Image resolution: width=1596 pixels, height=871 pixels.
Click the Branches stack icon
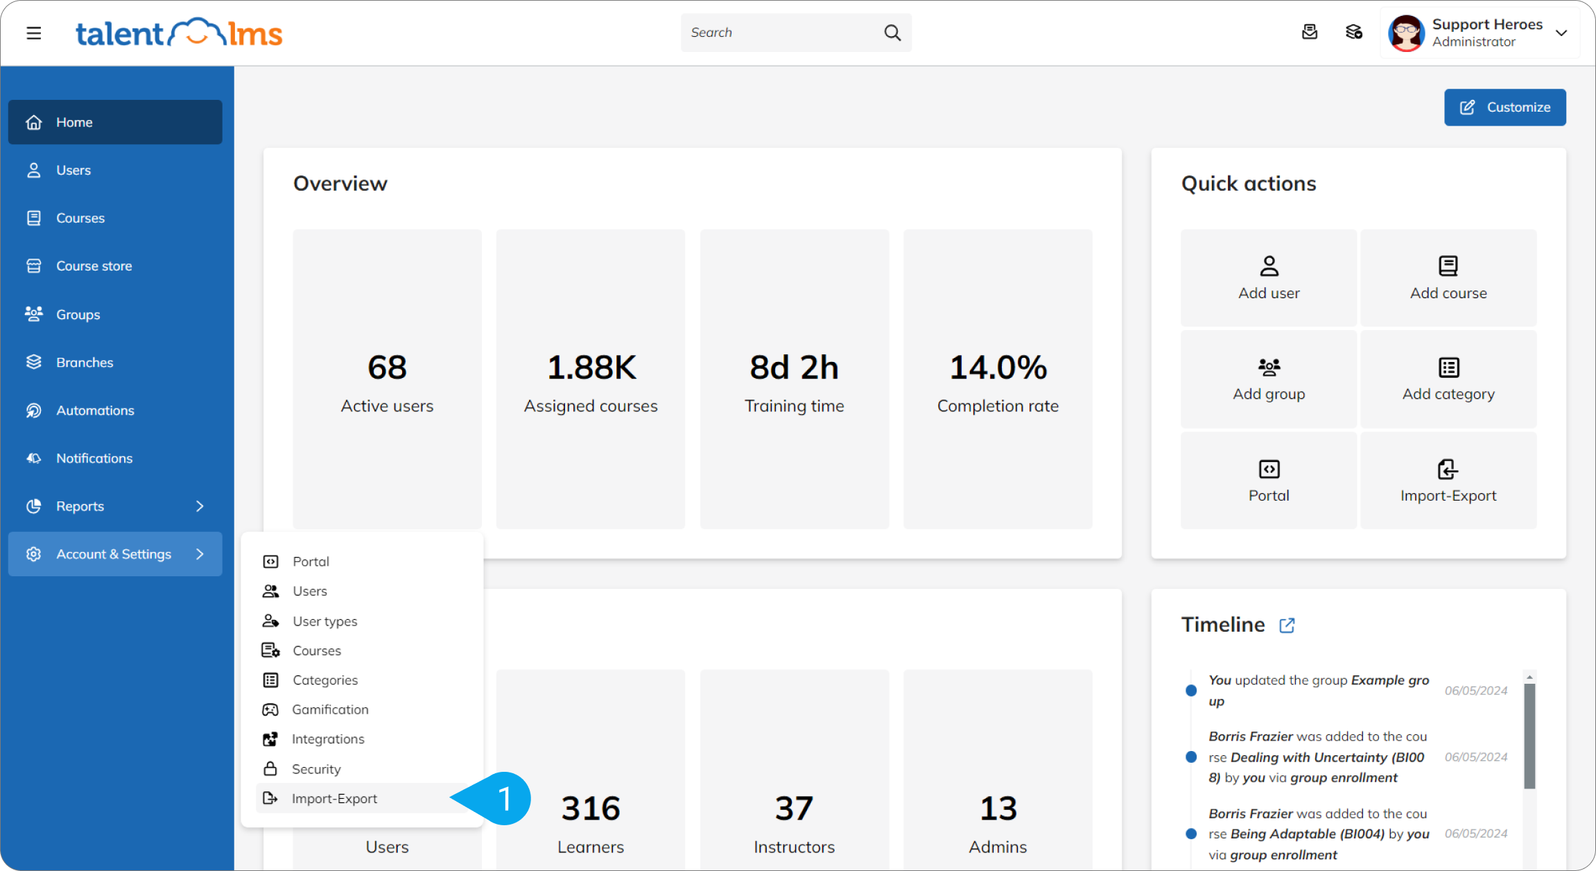[33, 362]
